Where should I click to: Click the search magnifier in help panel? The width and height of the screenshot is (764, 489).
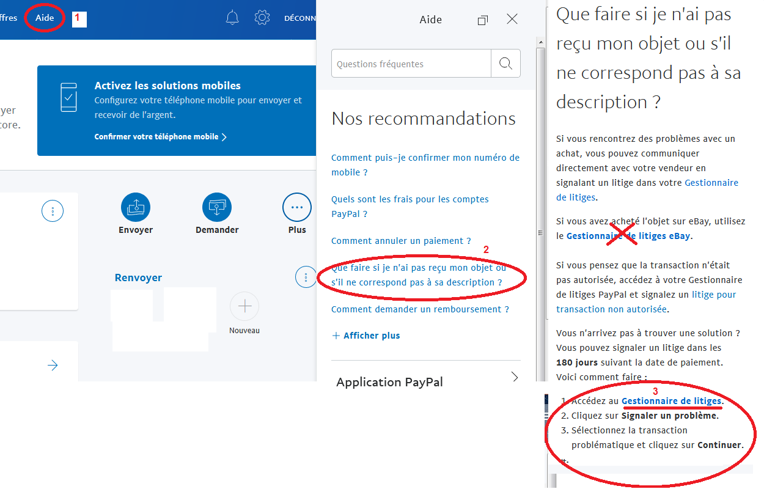[x=505, y=64]
